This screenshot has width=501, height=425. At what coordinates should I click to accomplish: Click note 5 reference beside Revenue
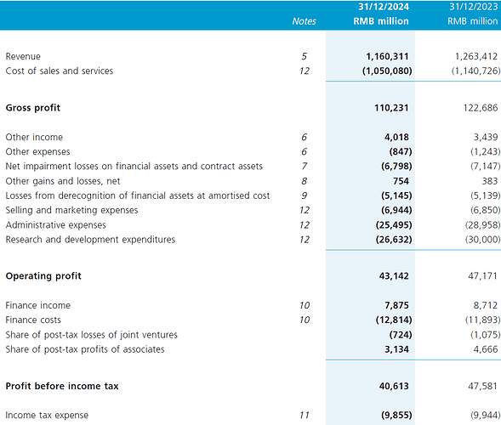pos(305,56)
